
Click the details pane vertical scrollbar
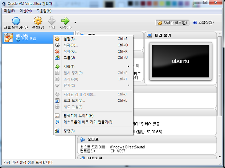[x=220, y=76]
